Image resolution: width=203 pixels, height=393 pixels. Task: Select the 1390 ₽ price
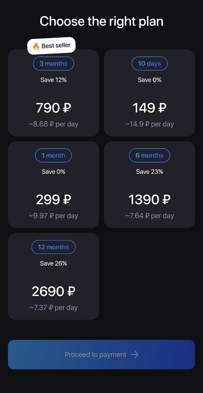click(150, 200)
